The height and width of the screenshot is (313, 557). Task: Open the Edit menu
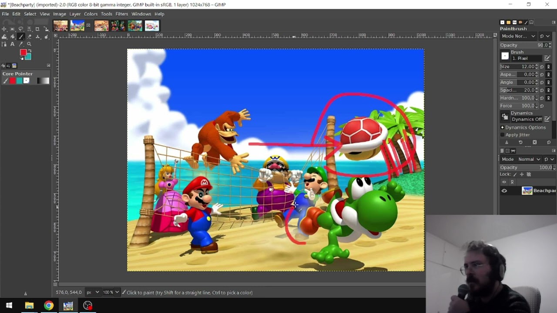pyautogui.click(x=16, y=14)
